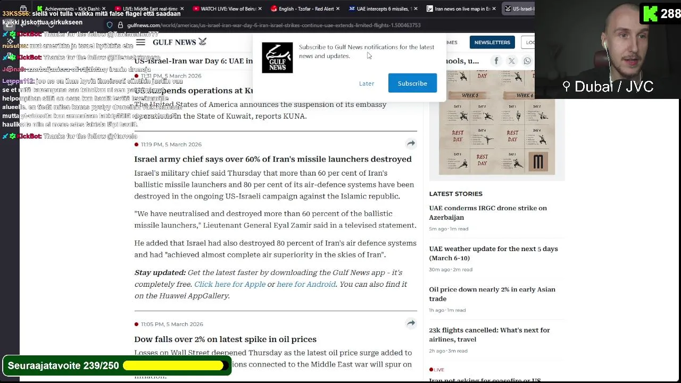681x383 pixels.
Task: Open here for Android link
Action: pyautogui.click(x=306, y=284)
